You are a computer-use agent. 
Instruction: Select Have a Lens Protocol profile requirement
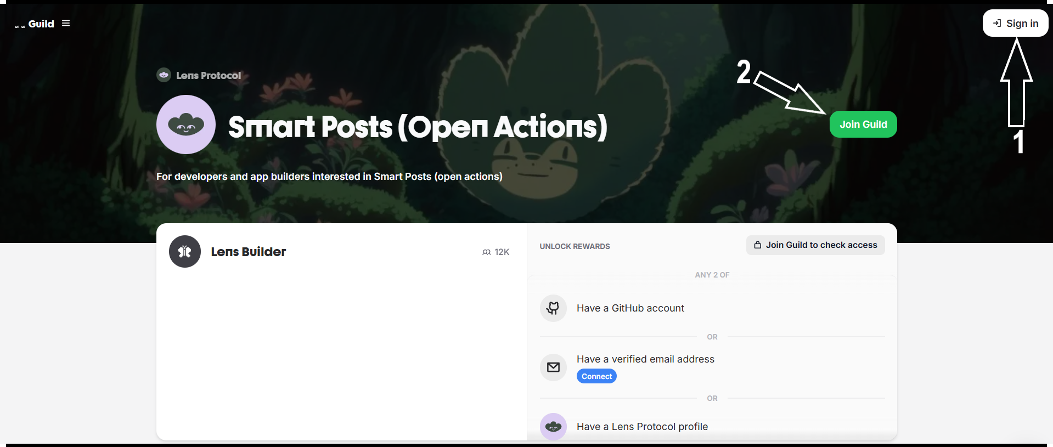pos(642,427)
